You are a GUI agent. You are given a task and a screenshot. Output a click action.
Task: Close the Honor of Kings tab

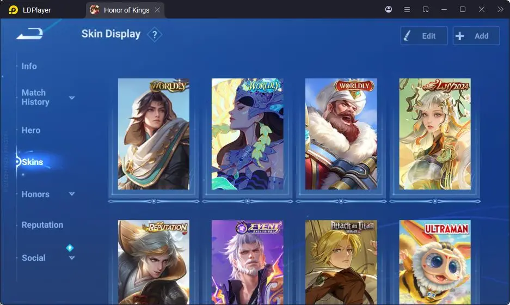[157, 10]
